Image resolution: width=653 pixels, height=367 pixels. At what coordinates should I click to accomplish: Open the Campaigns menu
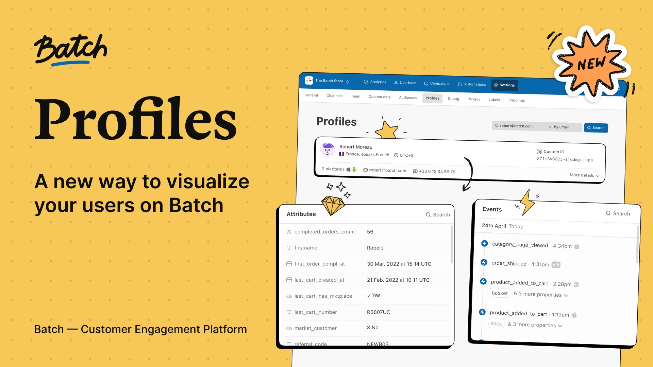pos(437,83)
